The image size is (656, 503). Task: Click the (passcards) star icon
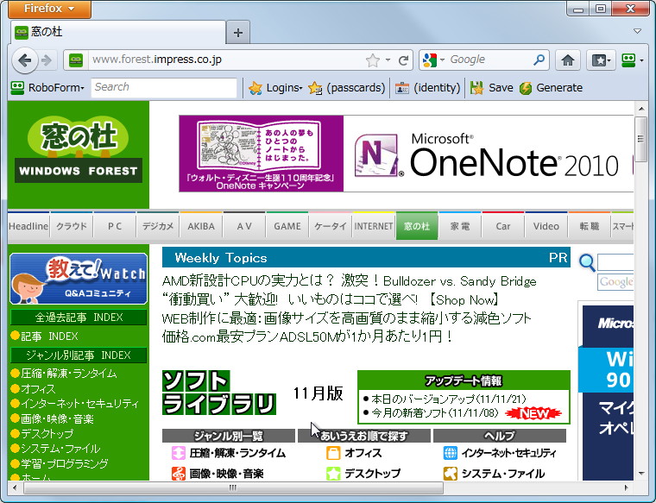(x=314, y=88)
